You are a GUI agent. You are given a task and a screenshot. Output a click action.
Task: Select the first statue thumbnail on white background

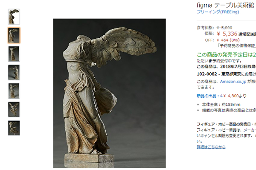pos(14,17)
